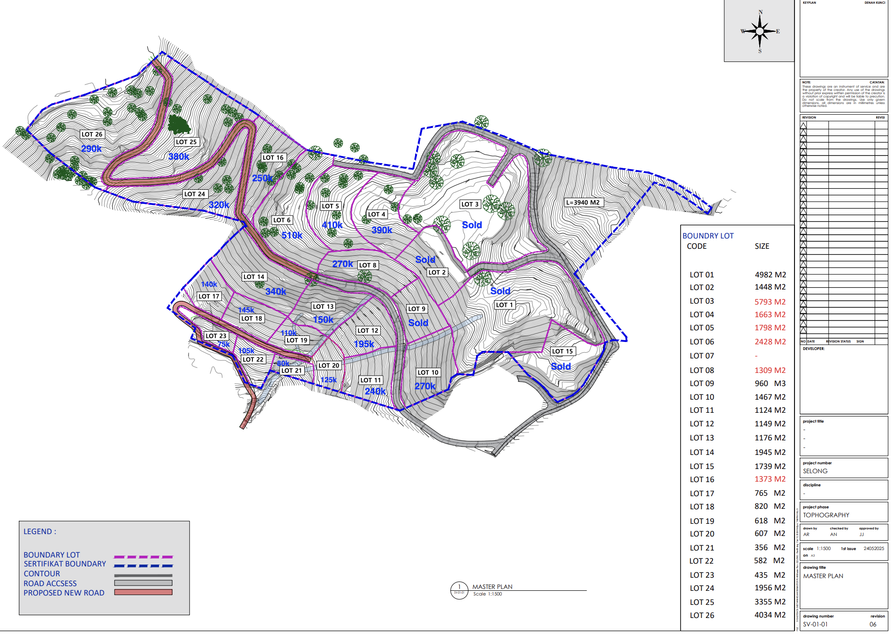Image resolution: width=893 pixels, height=640 pixels.
Task: Click the 340k price on Lot 14
Action: click(x=276, y=291)
